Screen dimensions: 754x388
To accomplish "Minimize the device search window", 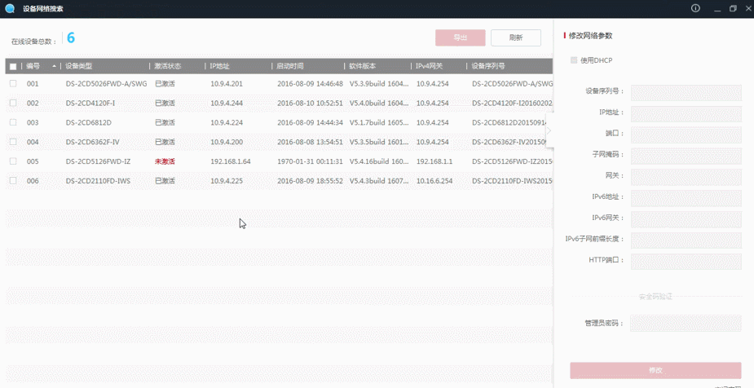I will point(714,9).
